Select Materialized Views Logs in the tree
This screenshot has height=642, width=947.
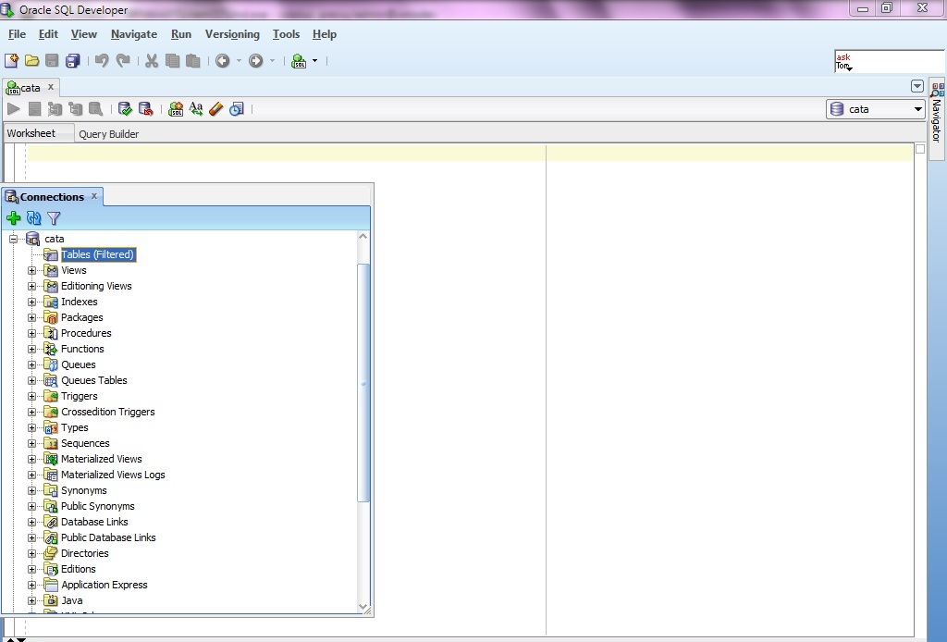tap(113, 475)
